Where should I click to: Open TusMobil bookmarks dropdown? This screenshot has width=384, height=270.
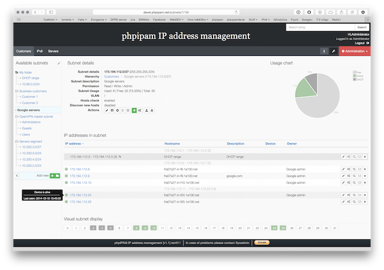tap(50, 20)
